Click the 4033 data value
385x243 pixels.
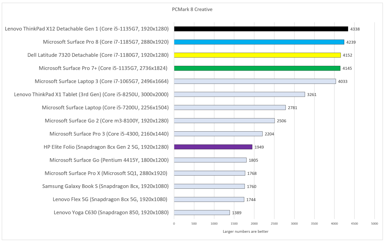(343, 82)
